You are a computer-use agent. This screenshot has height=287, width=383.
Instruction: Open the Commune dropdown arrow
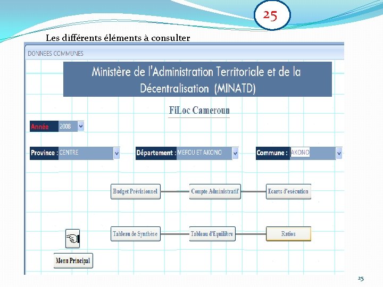[339, 153]
